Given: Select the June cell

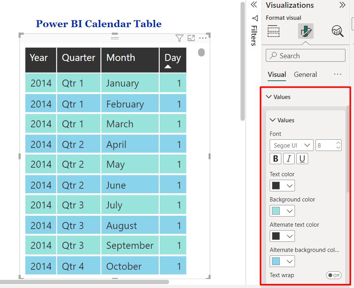Looking at the screenshot, I should coord(130,185).
